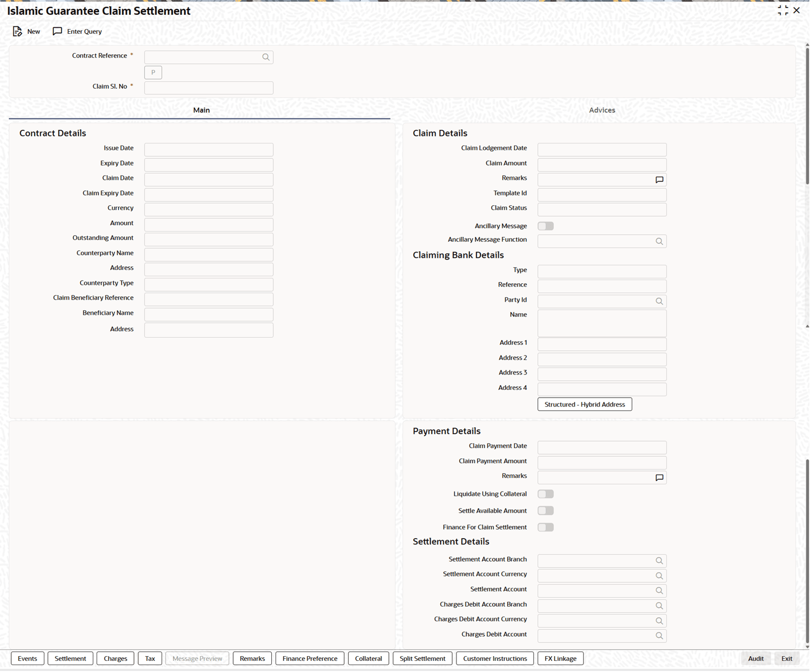Focus the Claiming Bank Type field

pyautogui.click(x=602, y=272)
